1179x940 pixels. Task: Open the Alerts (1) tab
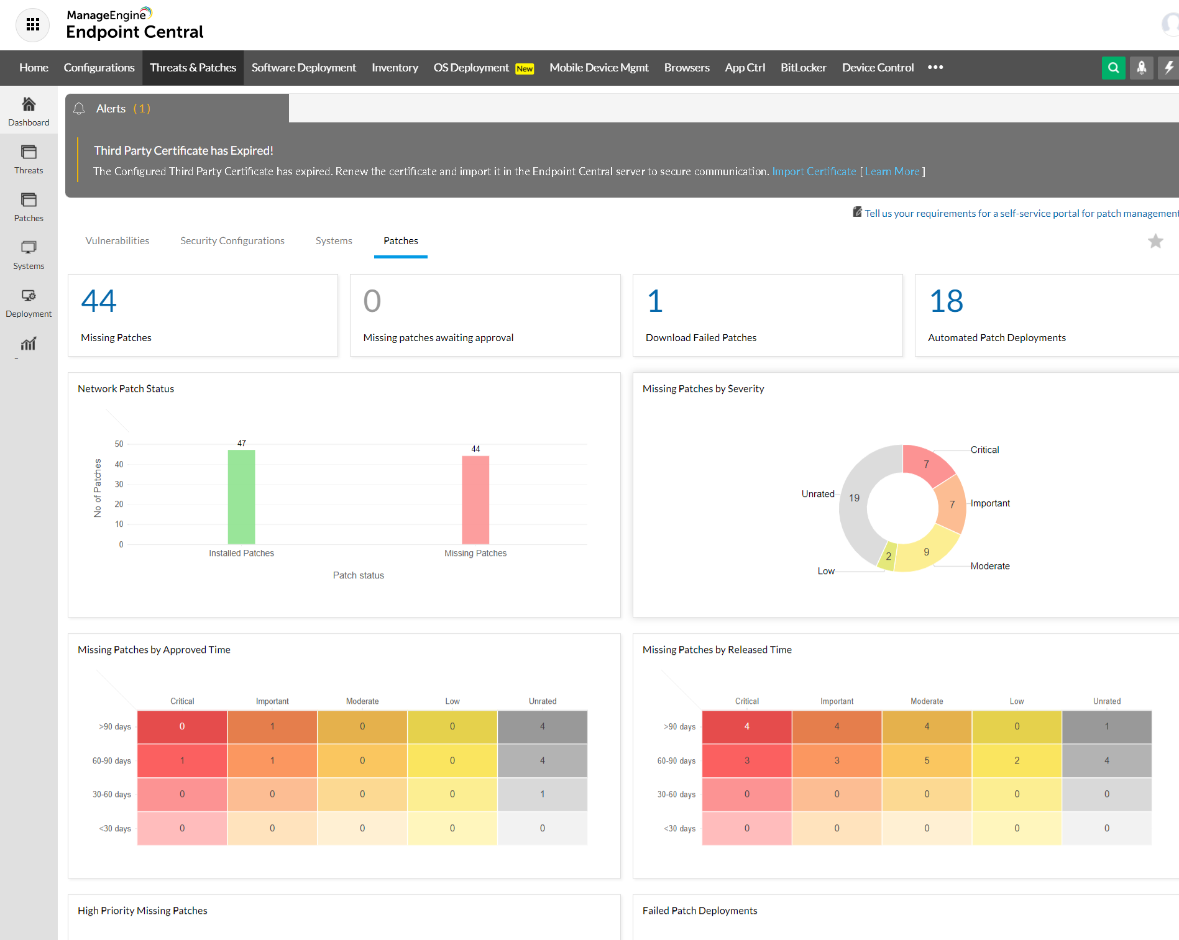[177, 109]
